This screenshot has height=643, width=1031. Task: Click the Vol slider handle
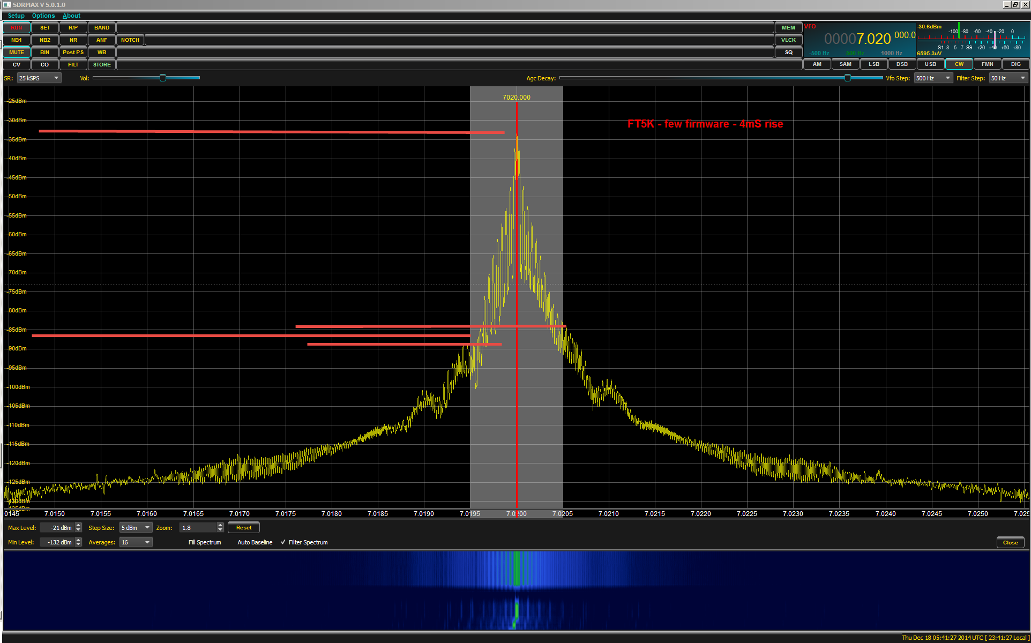point(163,78)
